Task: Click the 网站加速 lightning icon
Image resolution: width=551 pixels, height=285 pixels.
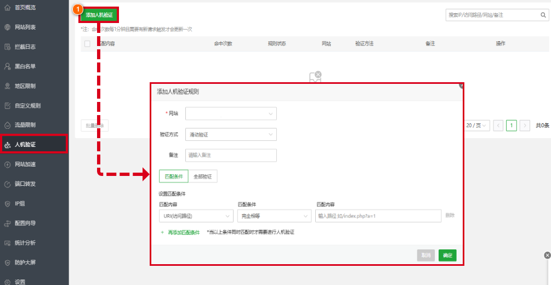Action: point(8,164)
